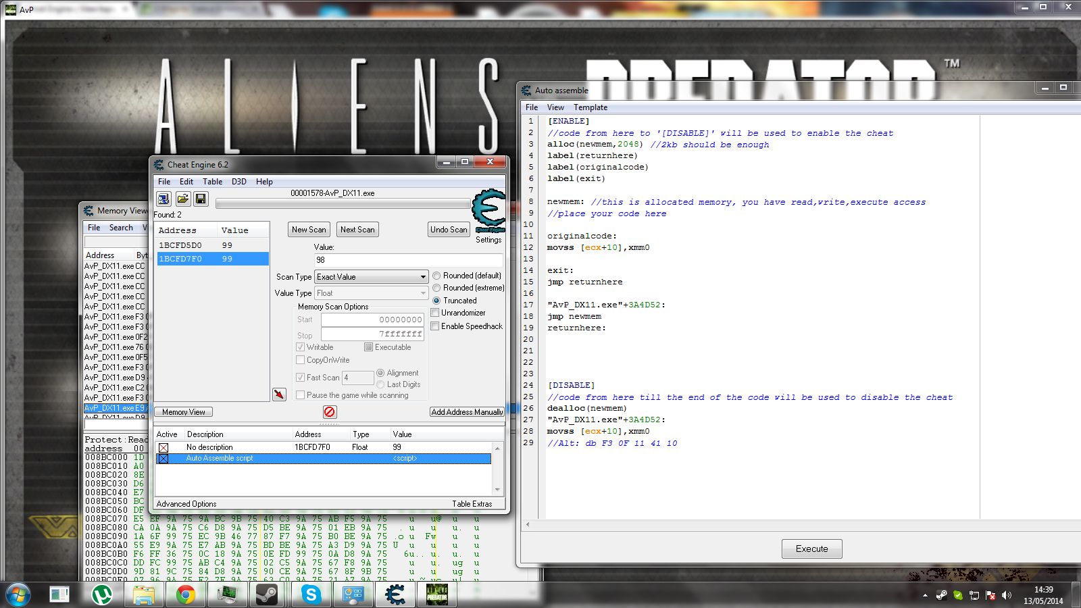
Task: Click the taskbar icon next to Start button
Action: 59,594
